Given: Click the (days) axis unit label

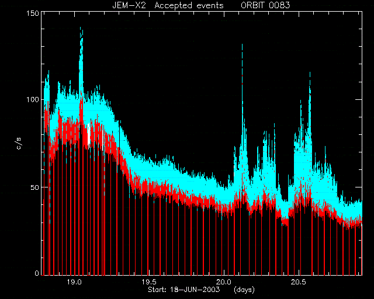Looking at the screenshot, I should pos(244,290).
